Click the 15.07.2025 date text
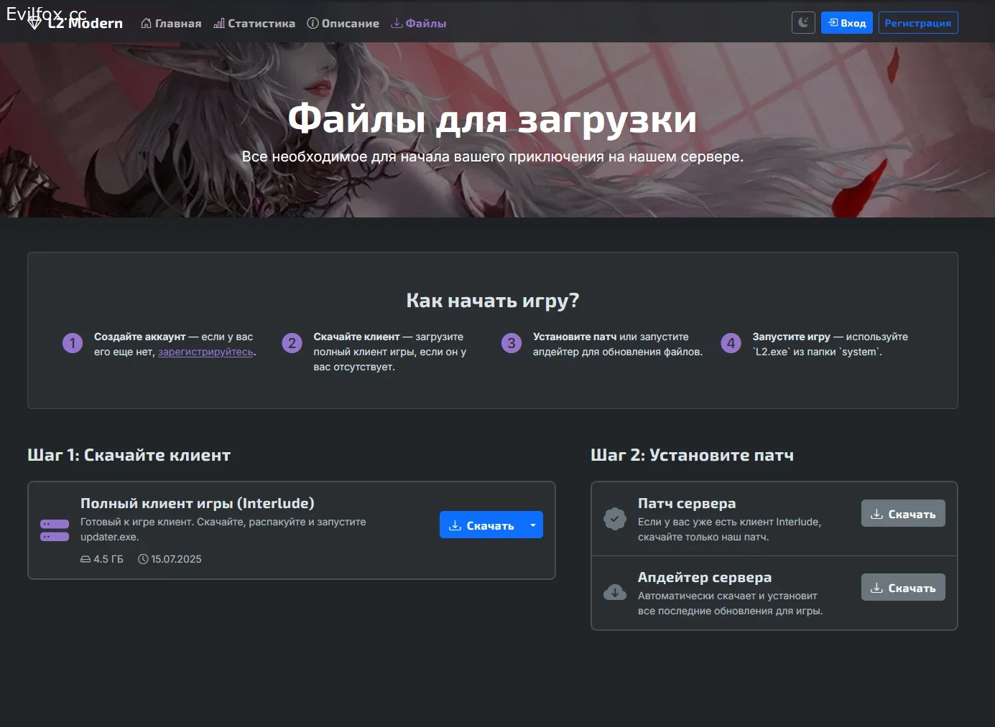This screenshot has width=995, height=727. click(176, 559)
